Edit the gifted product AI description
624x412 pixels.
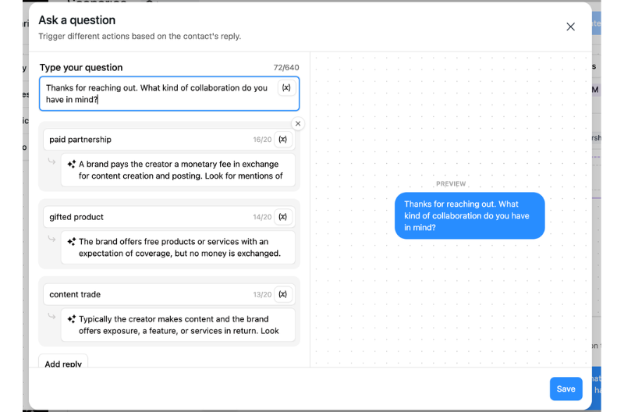click(x=178, y=247)
